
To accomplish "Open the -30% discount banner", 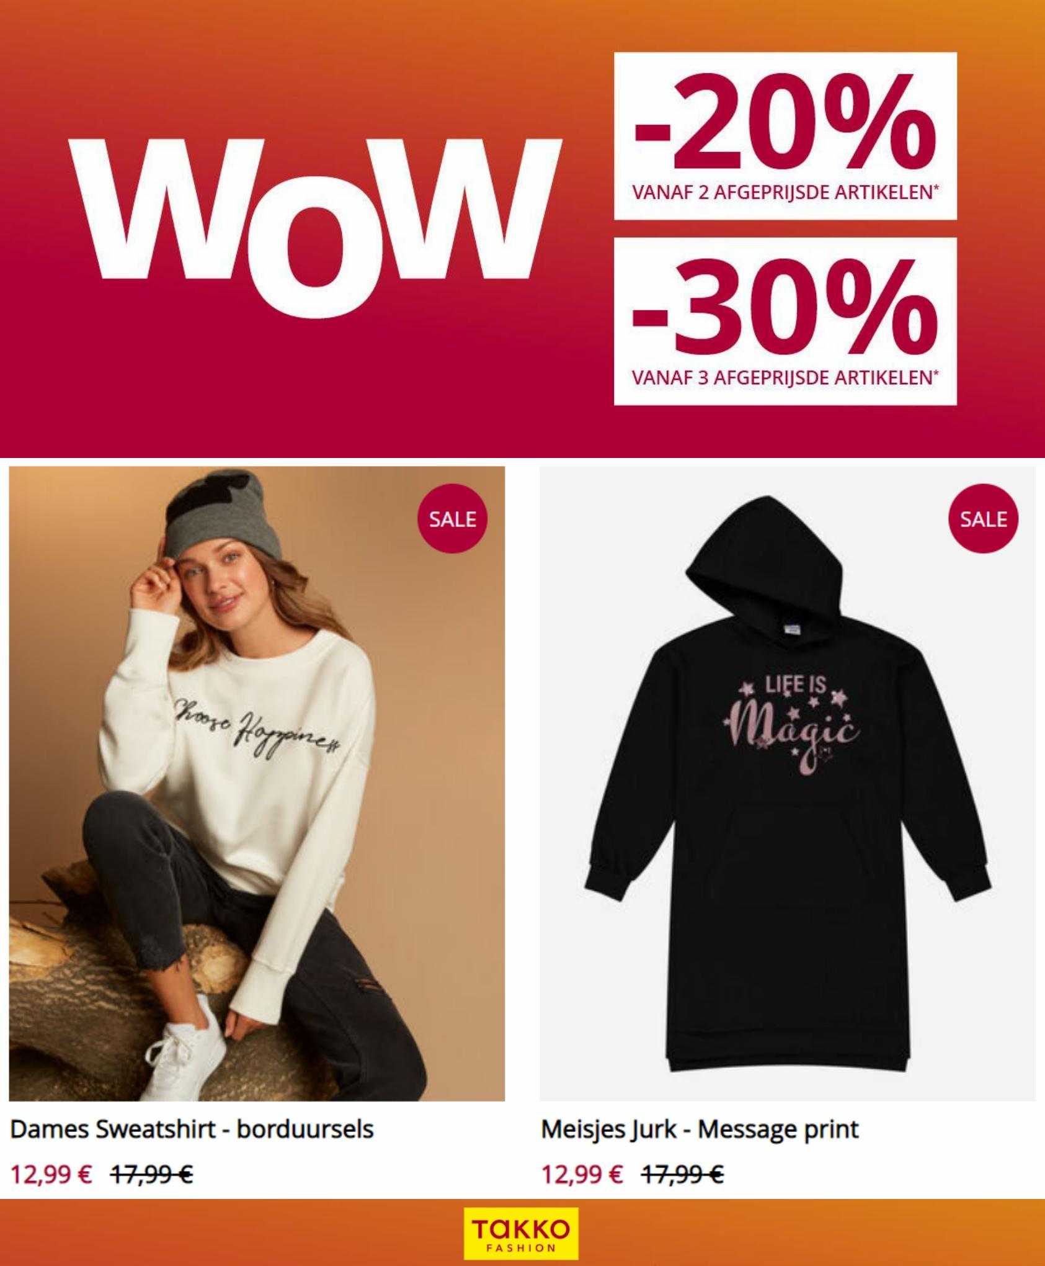I will point(785,321).
